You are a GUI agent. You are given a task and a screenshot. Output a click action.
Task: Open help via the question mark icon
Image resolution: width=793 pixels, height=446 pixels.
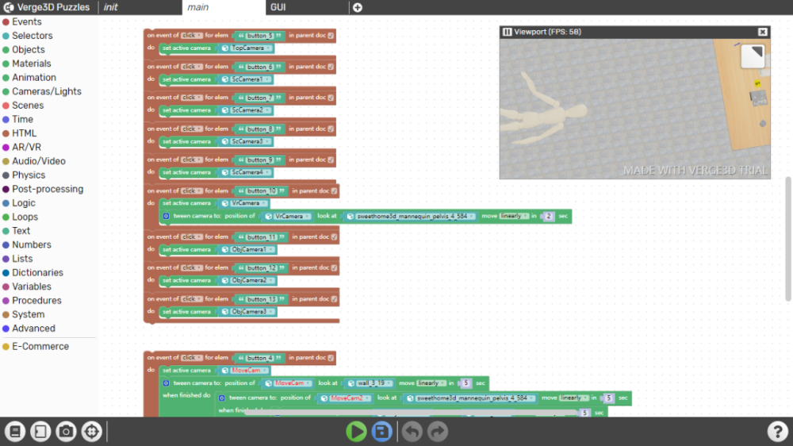click(777, 432)
